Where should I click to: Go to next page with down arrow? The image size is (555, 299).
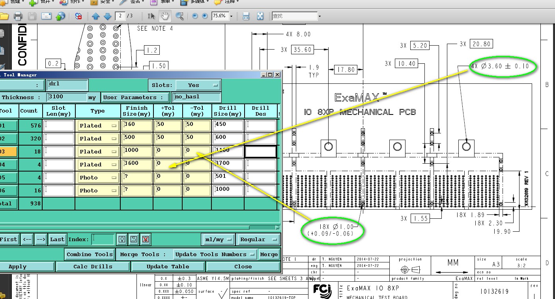click(107, 16)
